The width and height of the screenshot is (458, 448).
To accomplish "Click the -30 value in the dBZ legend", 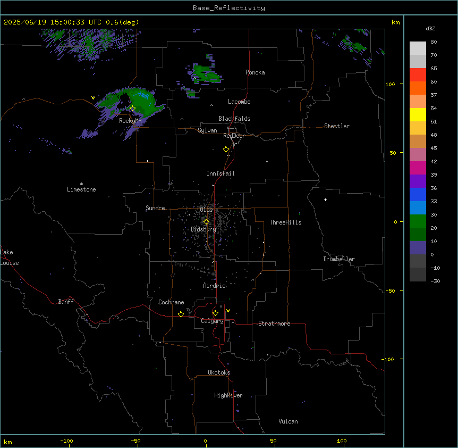I will click(435, 281).
